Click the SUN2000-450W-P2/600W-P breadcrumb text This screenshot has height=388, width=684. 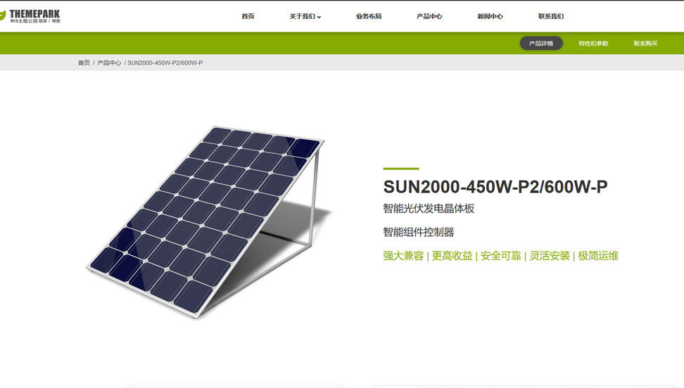coord(165,63)
